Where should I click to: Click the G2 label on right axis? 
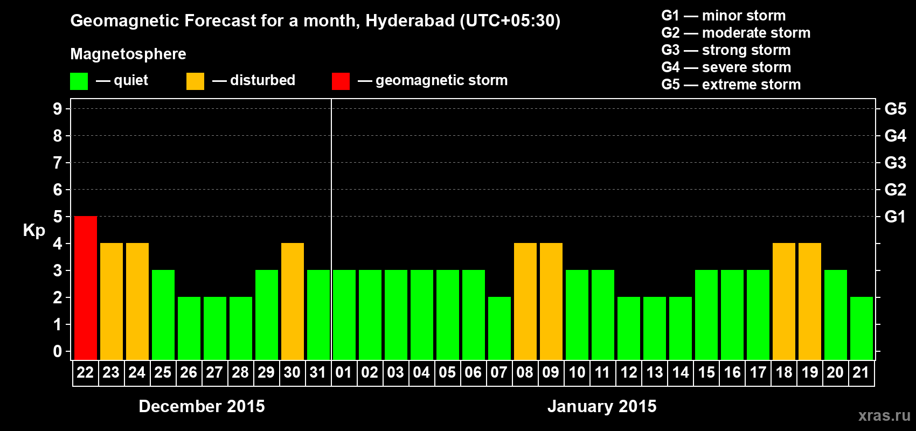[896, 190]
